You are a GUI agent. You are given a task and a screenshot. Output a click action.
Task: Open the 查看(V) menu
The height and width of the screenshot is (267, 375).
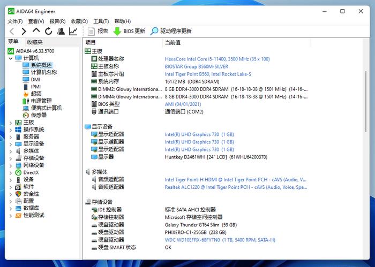click(x=36, y=21)
